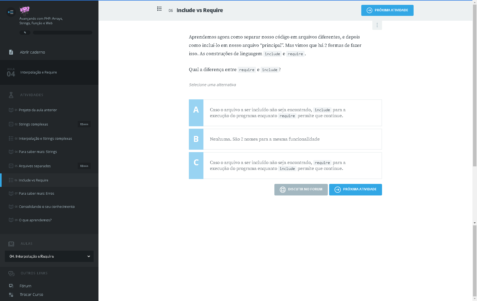477x301 pixels.
Task: Click the Strings complexas video icon
Action: pos(11,124)
